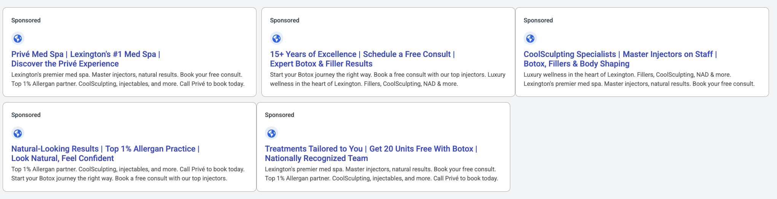Click Sponsored label on 15+ Years of Excellence ad

tap(285, 21)
